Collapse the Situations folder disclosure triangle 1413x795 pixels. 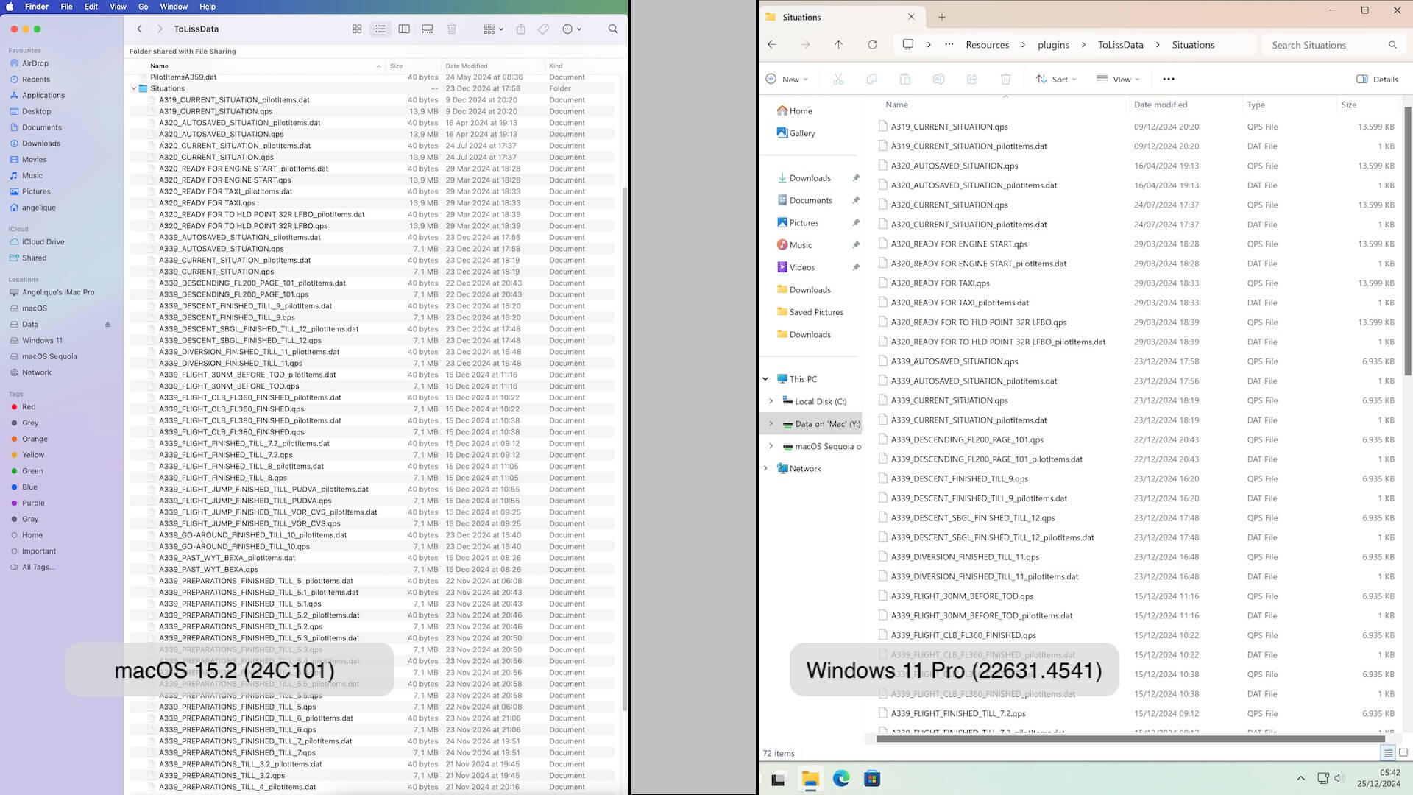pyautogui.click(x=134, y=88)
